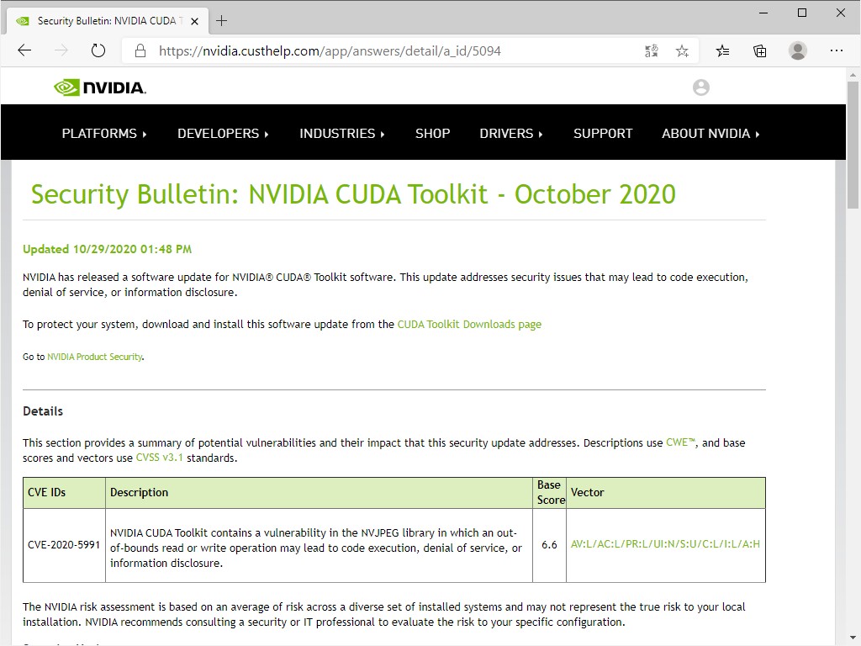Minimize the browser window

(763, 13)
